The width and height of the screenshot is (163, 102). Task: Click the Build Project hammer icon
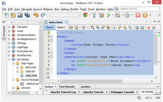tap(94, 15)
